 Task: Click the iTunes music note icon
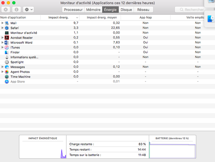click(x=7, y=48)
